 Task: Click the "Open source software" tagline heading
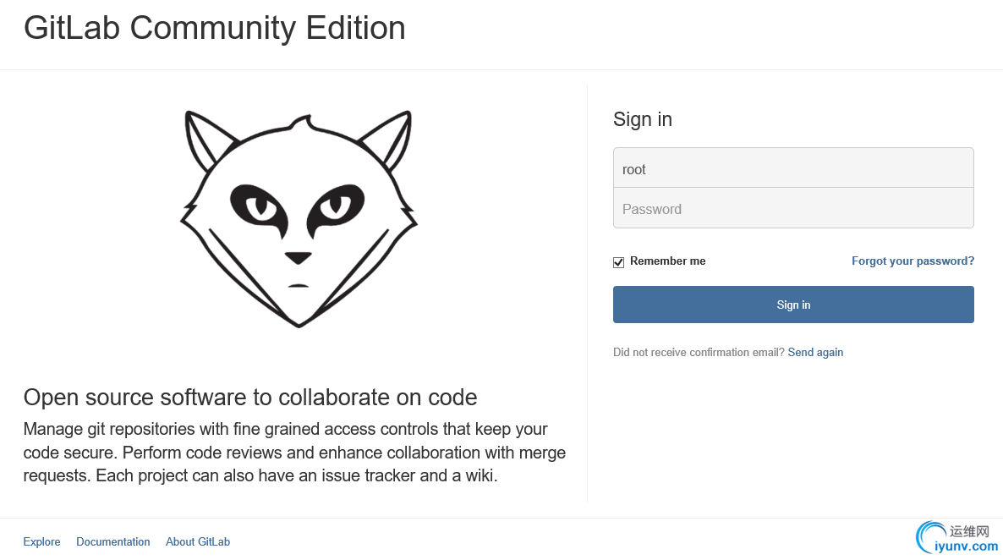[x=250, y=398]
